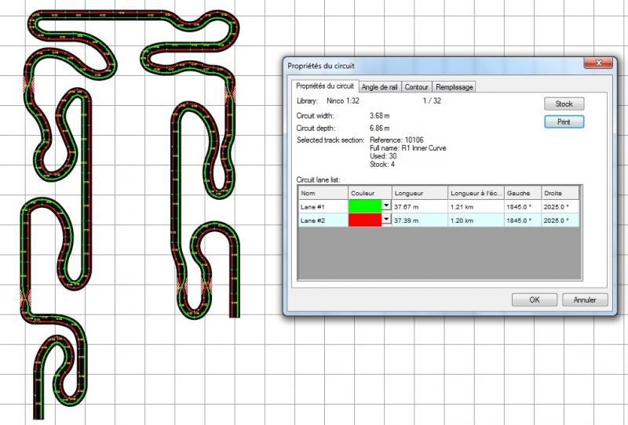The height and width of the screenshot is (425, 628).
Task: Click the Print button
Action: coord(564,122)
